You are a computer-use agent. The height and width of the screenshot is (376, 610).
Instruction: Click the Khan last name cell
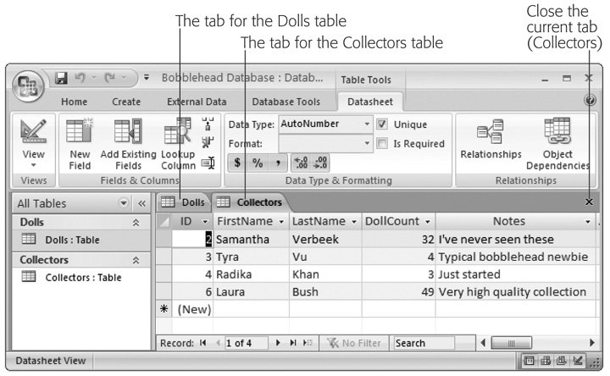[x=325, y=274]
